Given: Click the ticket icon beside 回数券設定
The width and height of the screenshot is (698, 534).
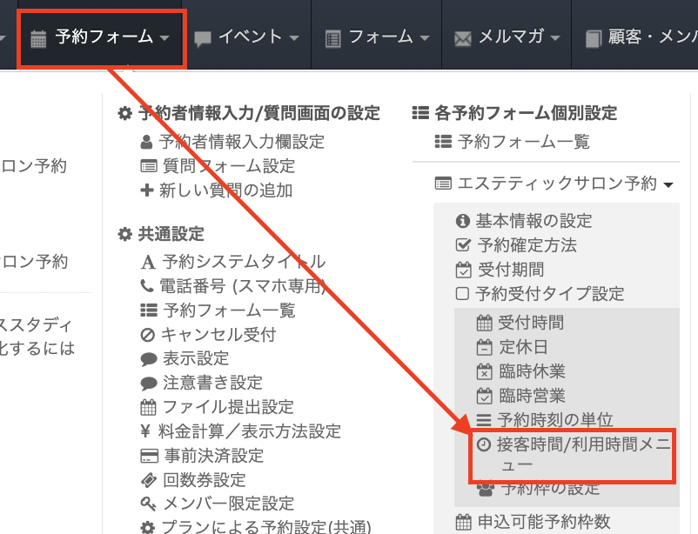Looking at the screenshot, I should tap(147, 480).
